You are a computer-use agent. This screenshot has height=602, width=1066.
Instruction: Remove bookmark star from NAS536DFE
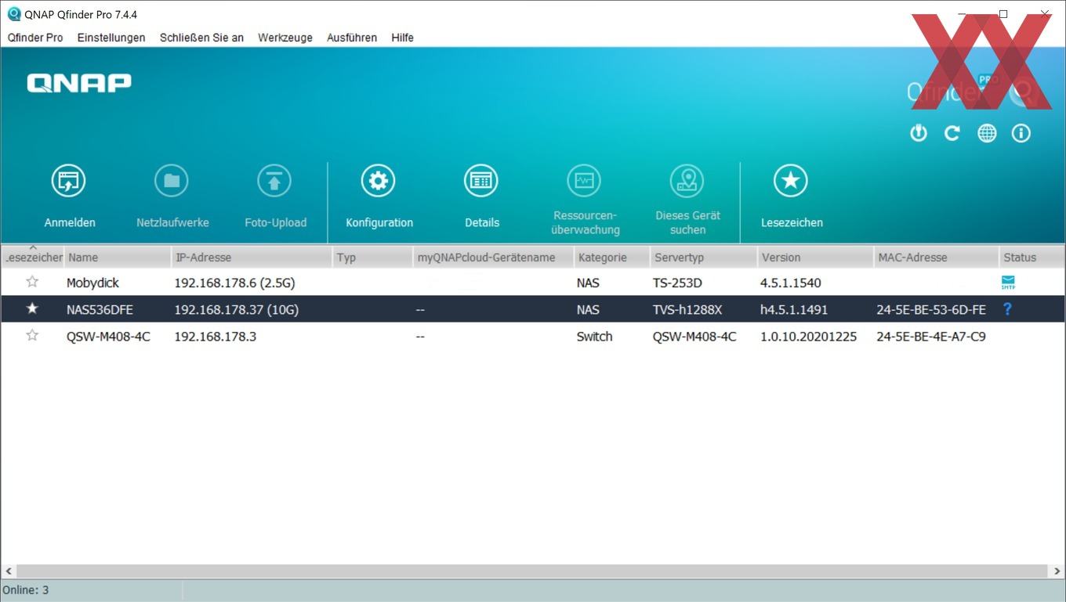pos(32,308)
